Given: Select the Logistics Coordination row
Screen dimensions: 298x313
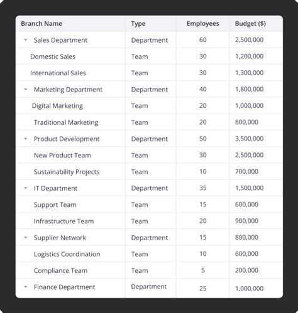Looking at the screenshot, I should click(x=149, y=254).
